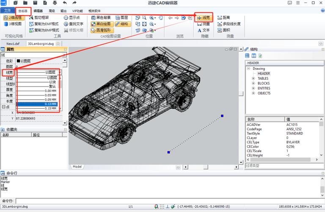This screenshot has width=325, height=212.
Task: Toggle the 黑白绘图 black-white drawing option
Action: (x=102, y=24)
